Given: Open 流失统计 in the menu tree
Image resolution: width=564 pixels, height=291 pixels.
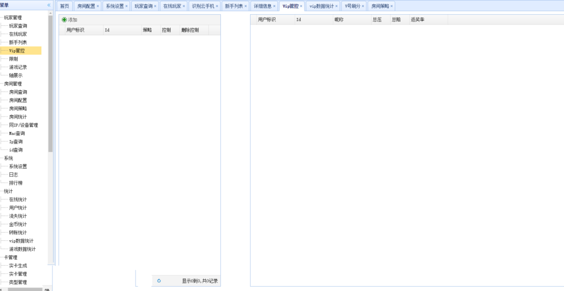Looking at the screenshot, I should click(x=18, y=216).
